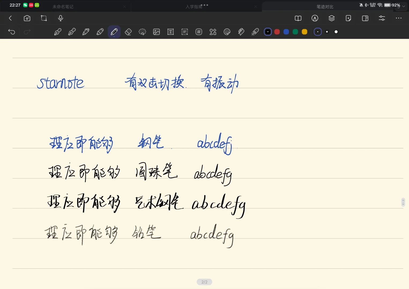Switch to the eraser tool
Viewport: 409px width, 289px height.
point(128,32)
